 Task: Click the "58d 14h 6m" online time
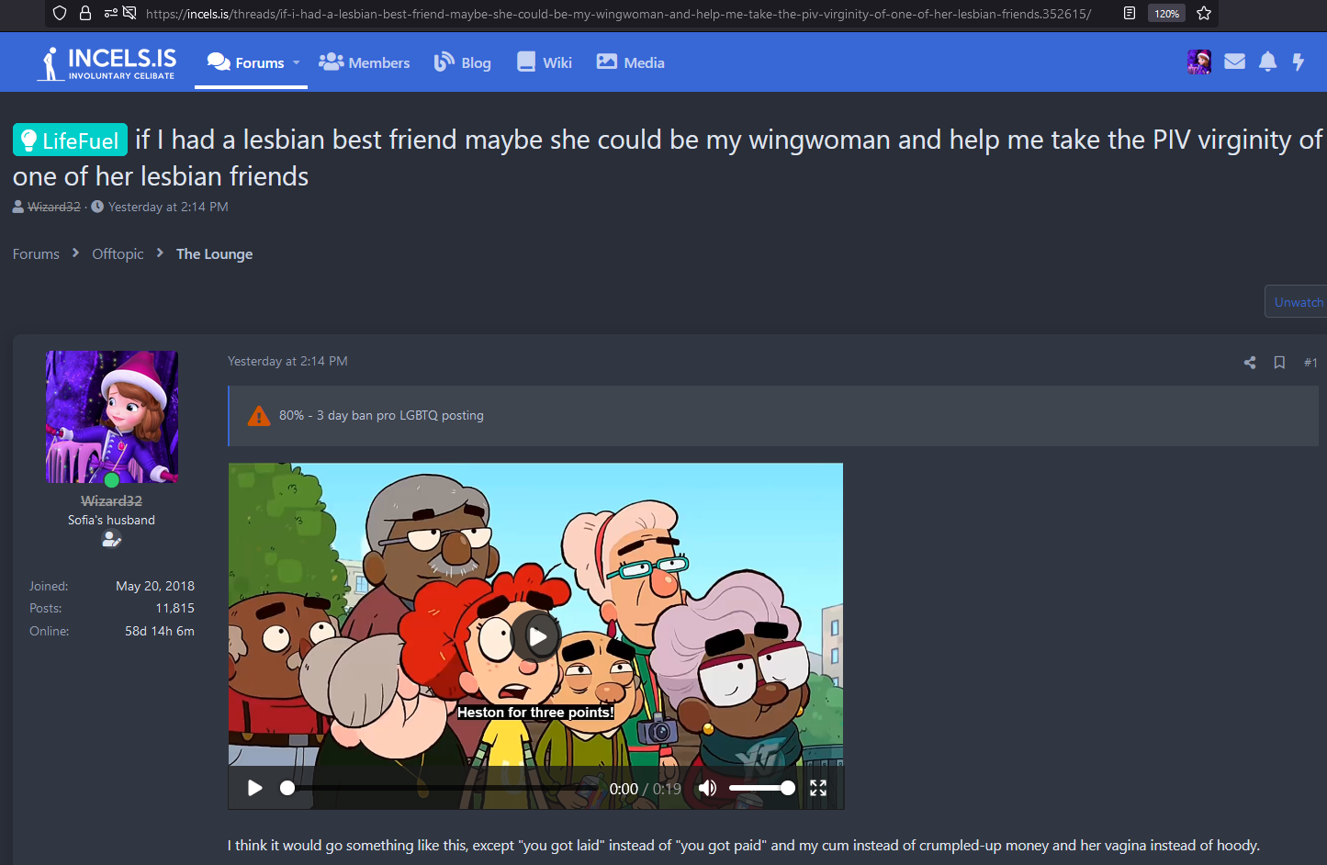pos(160,631)
